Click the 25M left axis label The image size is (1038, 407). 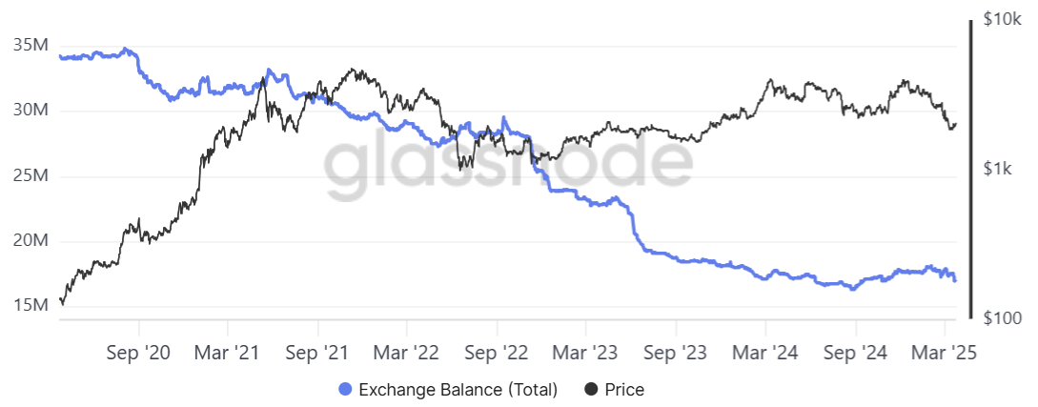(x=32, y=176)
